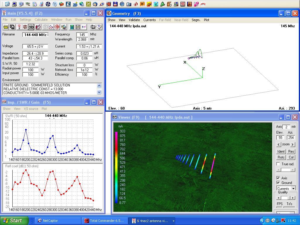This screenshot has height=225, width=300.
Task: Click the help question mark icon
Action: (x=99, y=27)
